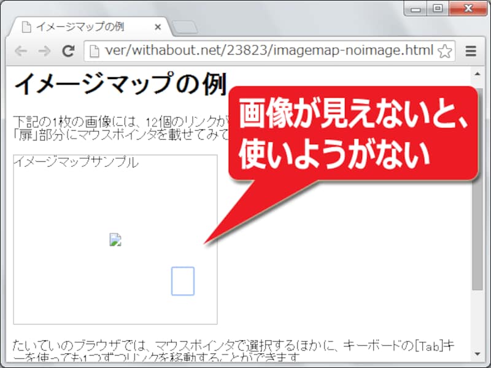491x368 pixels.
Task: Click the document icon on the browser tab
Action: [x=26, y=26]
